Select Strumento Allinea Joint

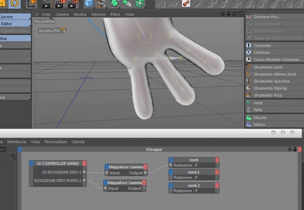click(275, 74)
